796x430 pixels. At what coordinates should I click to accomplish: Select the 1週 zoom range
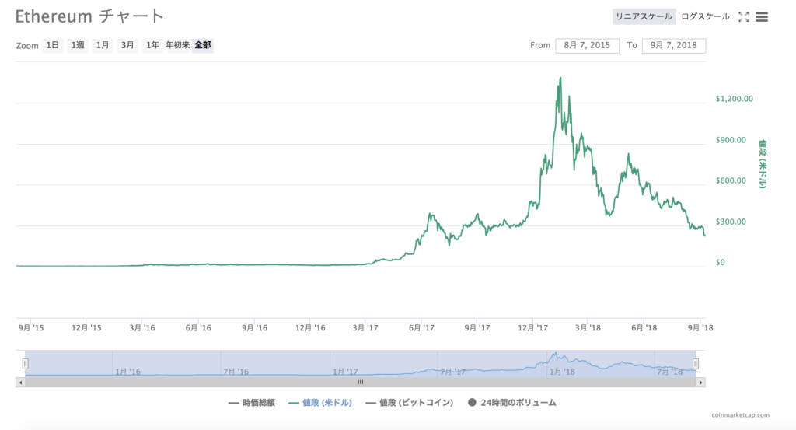(78, 45)
